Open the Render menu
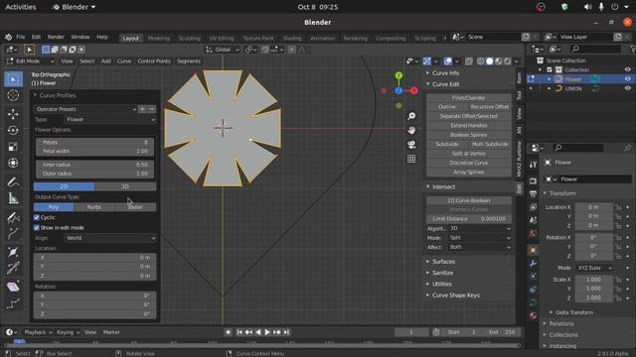 pyautogui.click(x=56, y=37)
